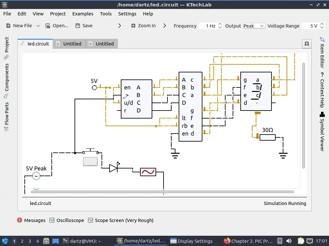Open the Item Editor side panel
Viewport: 329px width, 246px height.
tap(322, 53)
